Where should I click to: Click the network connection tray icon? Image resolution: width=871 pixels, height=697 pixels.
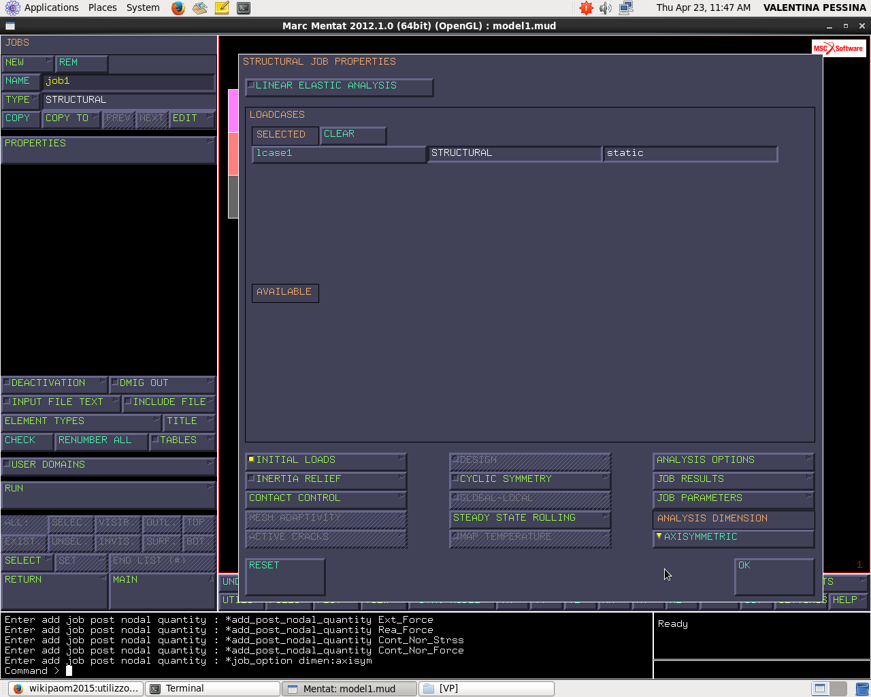click(x=626, y=8)
